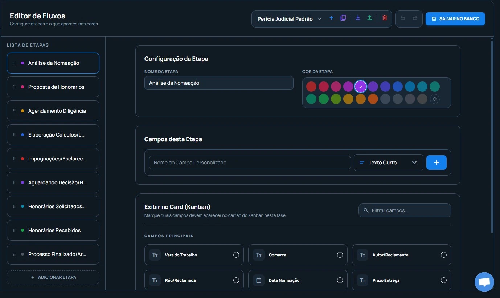The height and width of the screenshot is (298, 500).
Task: Select the Análise da Nomeação stage
Action: [x=53, y=63]
